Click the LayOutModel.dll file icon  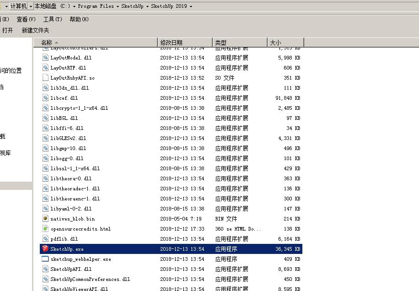point(45,58)
